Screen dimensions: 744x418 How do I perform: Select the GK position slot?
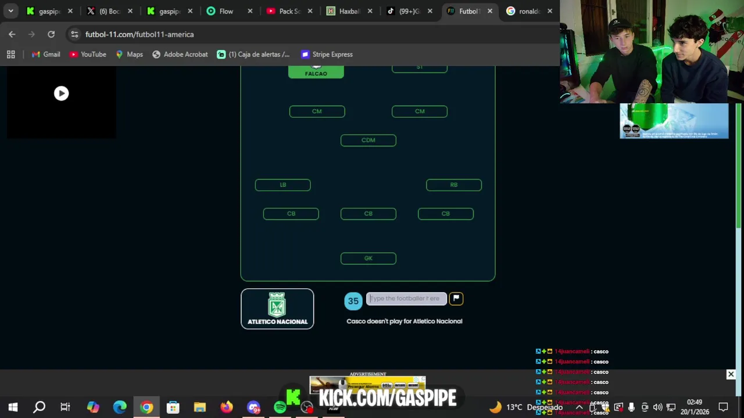click(x=369, y=258)
